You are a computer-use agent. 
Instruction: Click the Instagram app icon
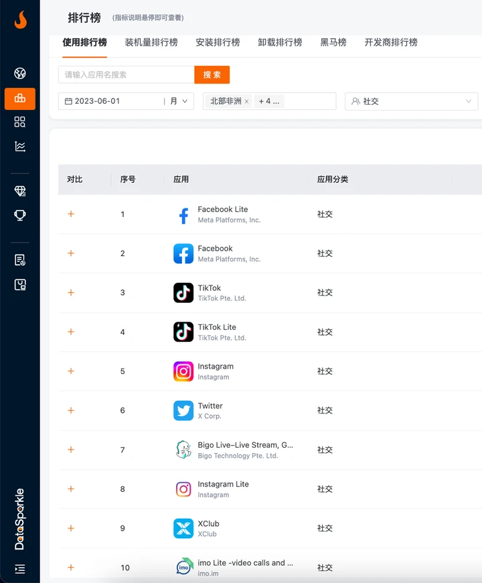pyautogui.click(x=183, y=371)
